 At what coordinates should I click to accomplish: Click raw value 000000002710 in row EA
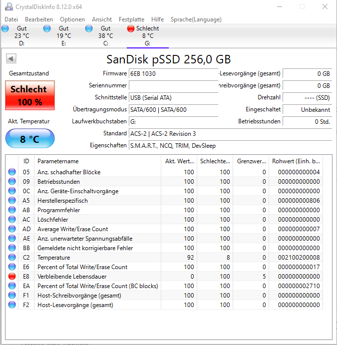click(x=299, y=286)
